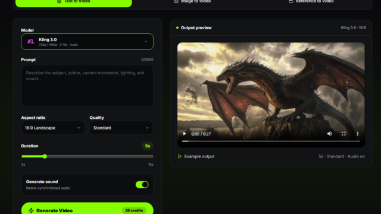This screenshot has width=381, height=214.
Task: Click the 0:00 / 0:27 time display
Action: coord(201,134)
